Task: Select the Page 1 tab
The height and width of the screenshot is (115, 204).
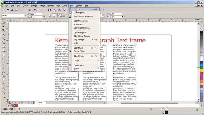Action: pyautogui.click(x=40, y=102)
